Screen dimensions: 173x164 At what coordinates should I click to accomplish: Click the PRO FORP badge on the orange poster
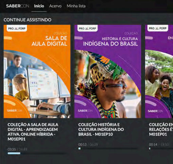pyautogui.click(x=17, y=28)
